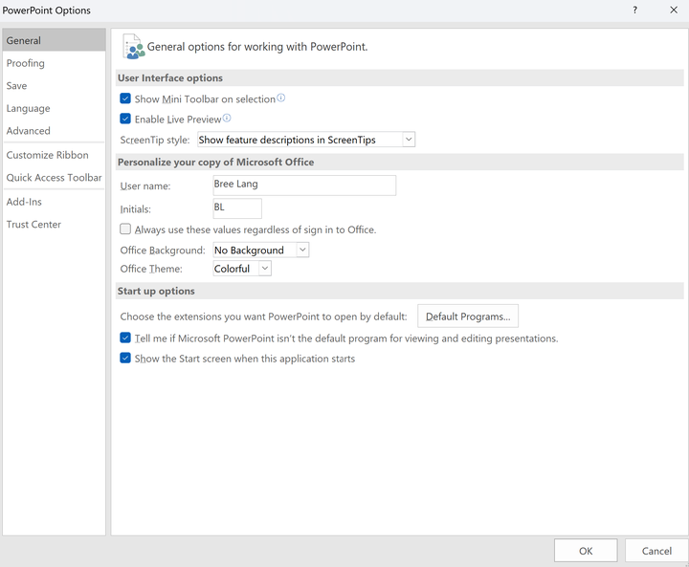Uncheck Show Mini Toolbar on selection
Screen dimensions: 689x567
[125, 98]
